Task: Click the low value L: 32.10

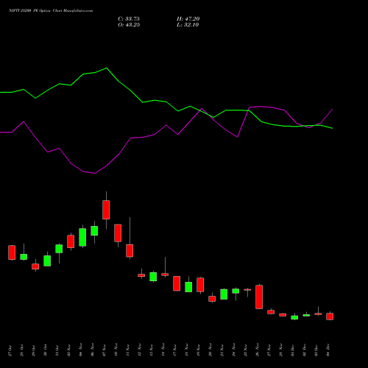Action: coord(188,25)
